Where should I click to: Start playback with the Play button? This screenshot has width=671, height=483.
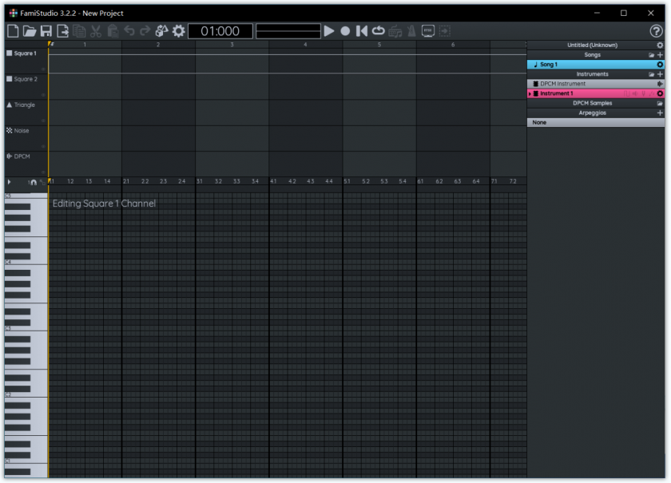tap(328, 31)
